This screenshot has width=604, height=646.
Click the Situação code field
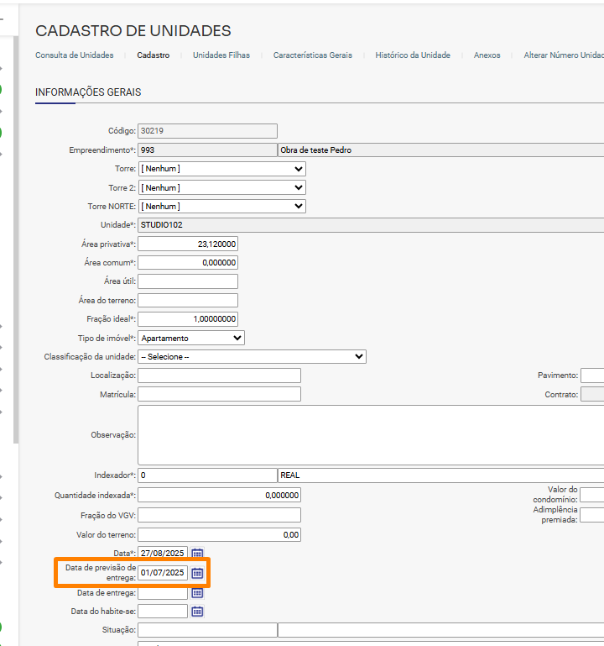coord(207,630)
